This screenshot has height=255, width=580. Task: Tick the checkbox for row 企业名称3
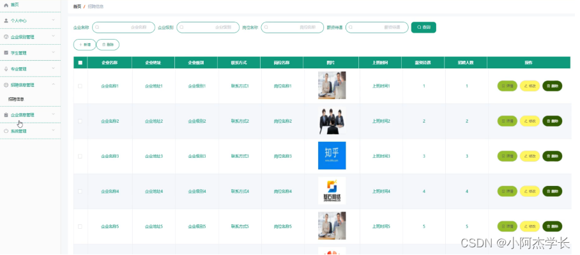click(x=80, y=156)
